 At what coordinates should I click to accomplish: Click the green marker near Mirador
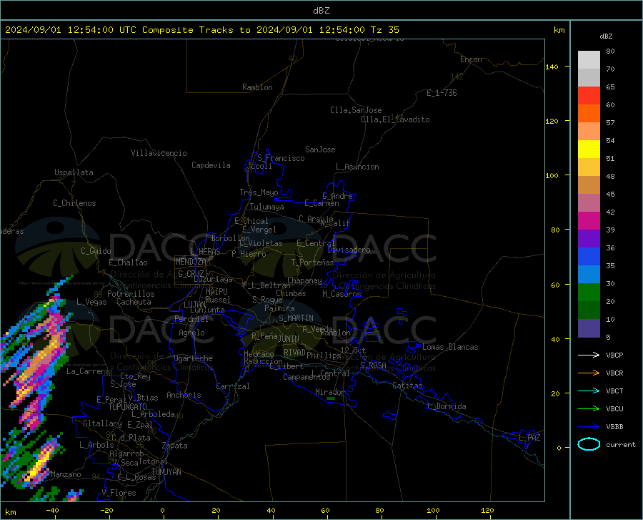pyautogui.click(x=331, y=398)
